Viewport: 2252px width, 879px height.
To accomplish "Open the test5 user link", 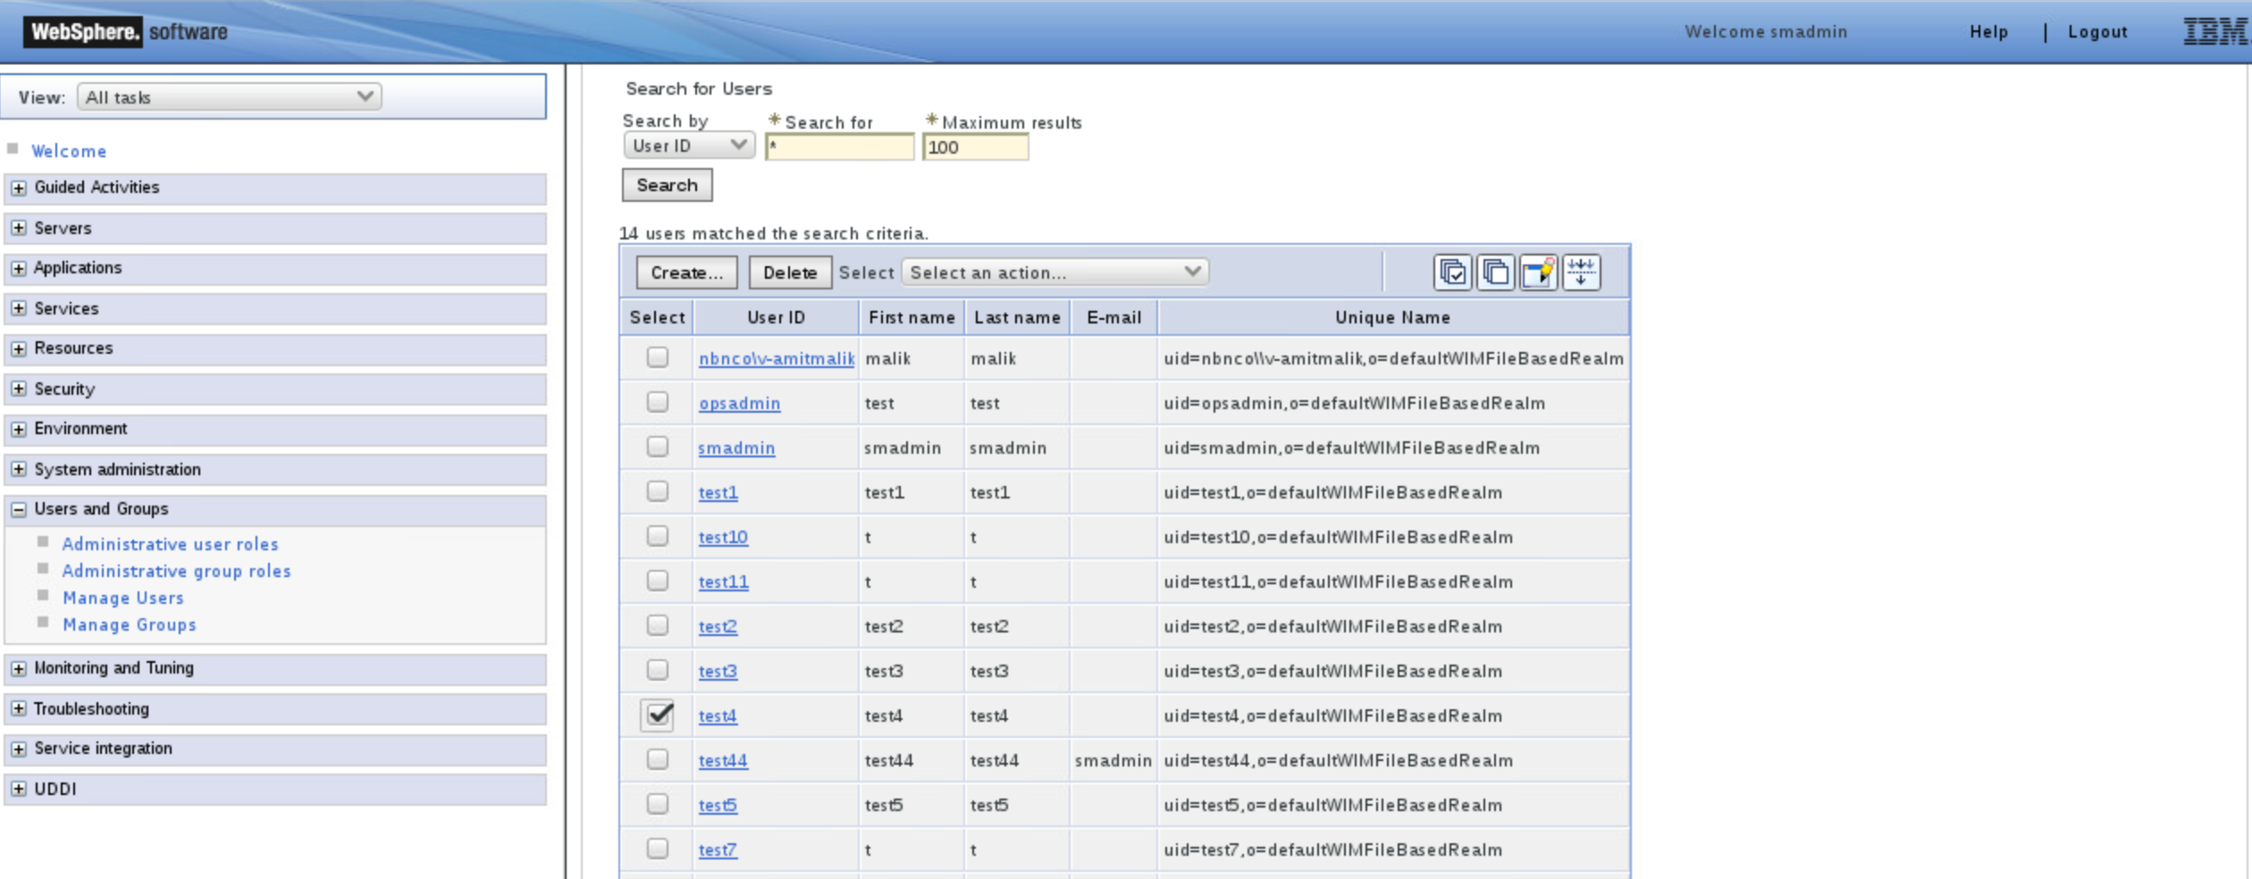I will [718, 805].
